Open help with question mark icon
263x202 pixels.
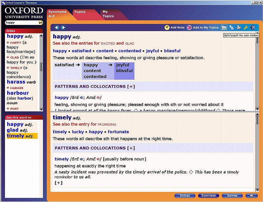[x=252, y=28]
